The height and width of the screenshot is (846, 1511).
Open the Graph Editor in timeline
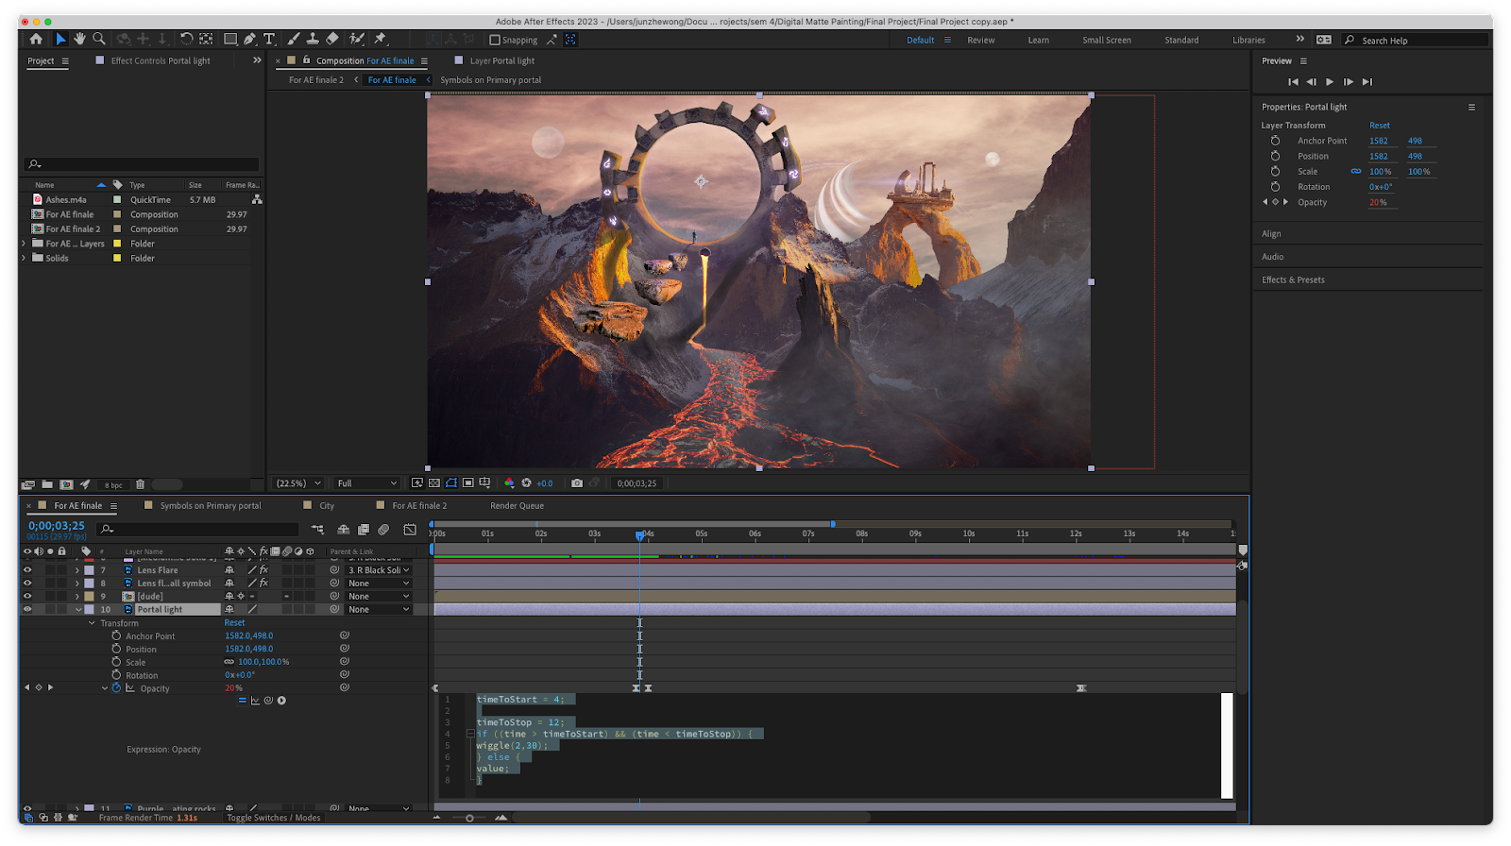(410, 530)
